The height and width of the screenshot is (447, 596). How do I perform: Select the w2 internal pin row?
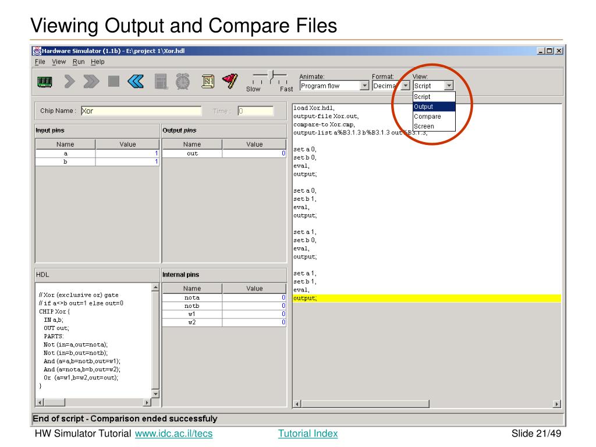pos(224,322)
